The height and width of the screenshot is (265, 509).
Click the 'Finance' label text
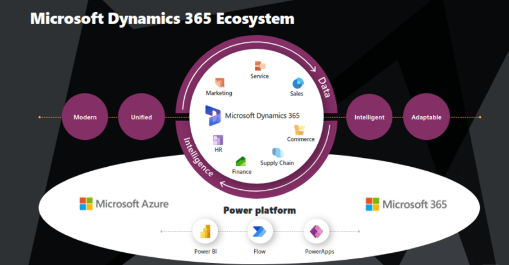tap(242, 172)
